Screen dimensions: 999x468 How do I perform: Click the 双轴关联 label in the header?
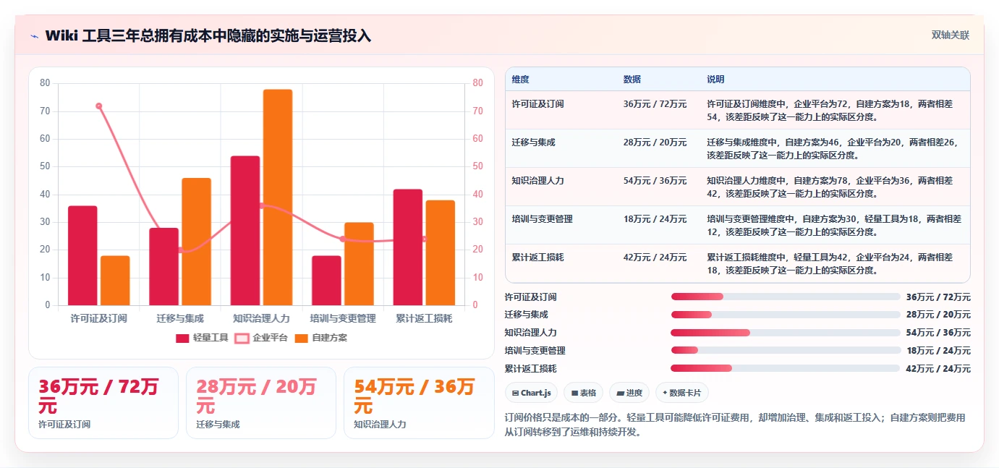point(950,35)
